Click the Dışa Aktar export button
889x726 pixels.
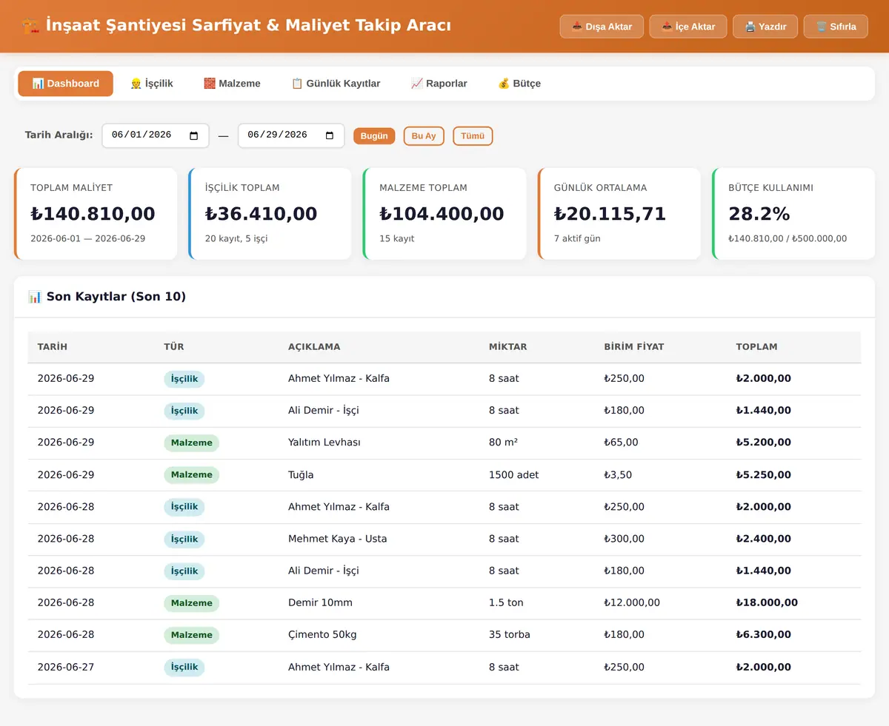coord(602,27)
